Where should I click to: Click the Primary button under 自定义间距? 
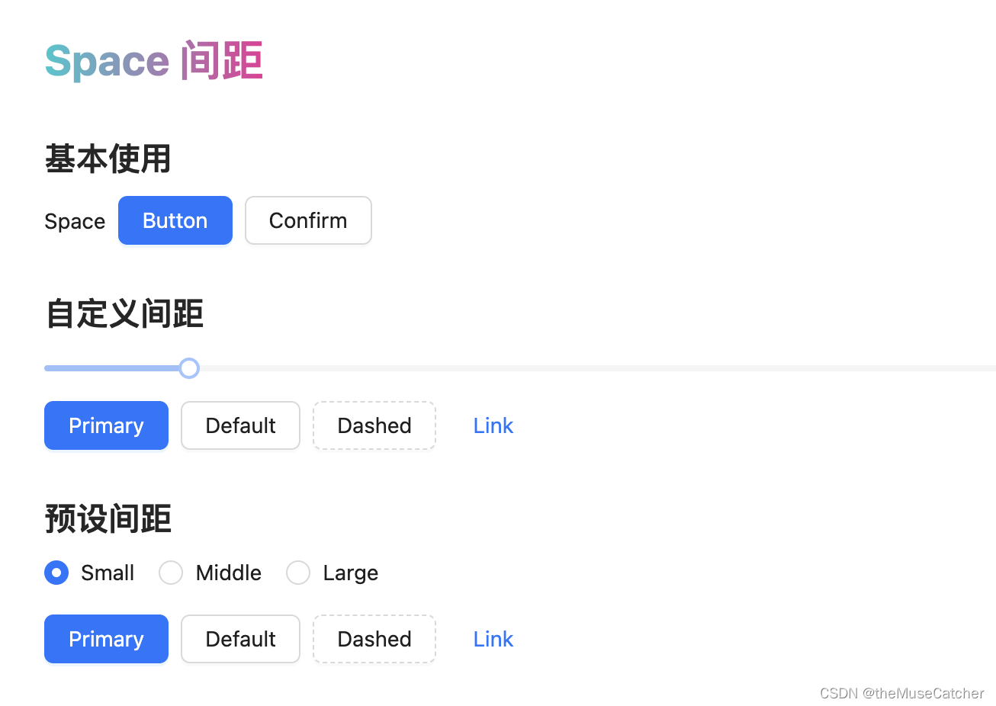[x=106, y=425]
